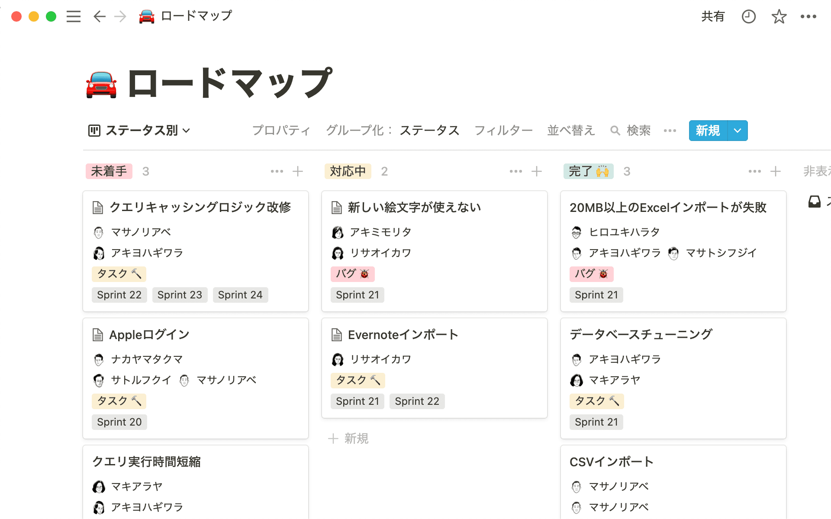Screen dimensions: 831x519
Task: Open the フィルター menu
Action: point(503,131)
